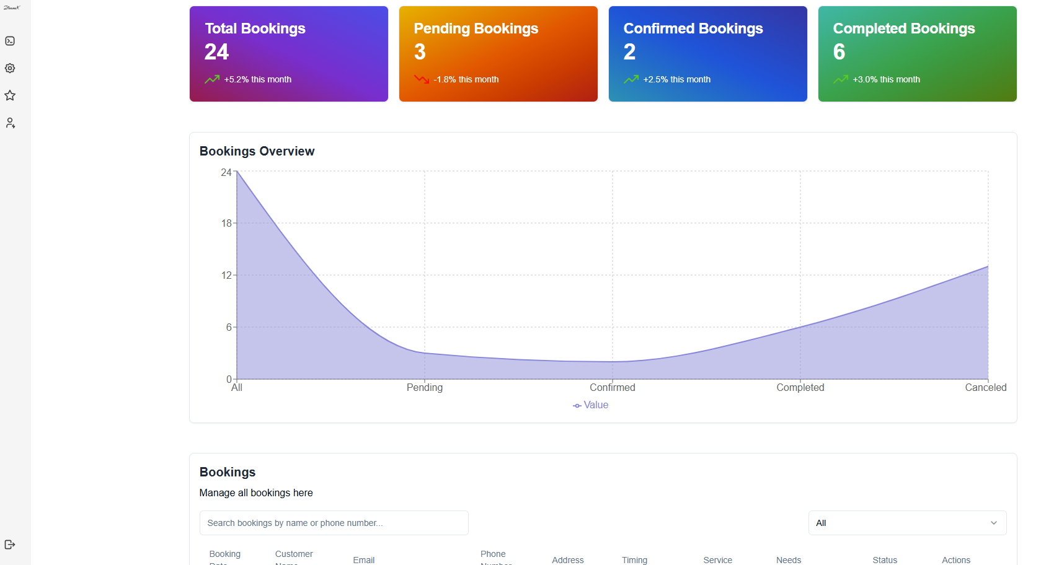Open the user icon with lightning bolt
This screenshot has height=565, width=1041.
pos(10,123)
